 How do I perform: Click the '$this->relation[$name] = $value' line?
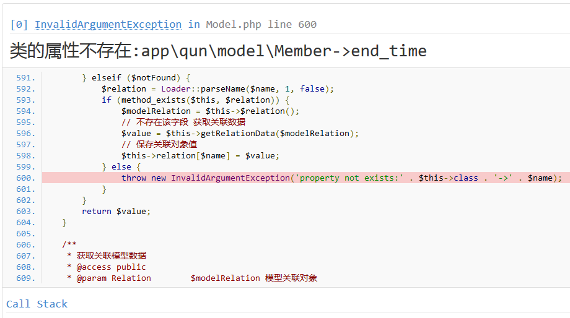200,156
